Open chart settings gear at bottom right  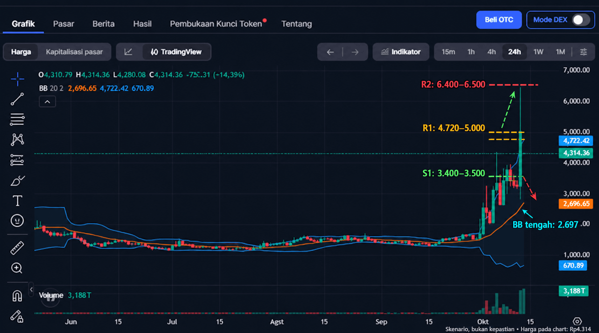point(577,321)
